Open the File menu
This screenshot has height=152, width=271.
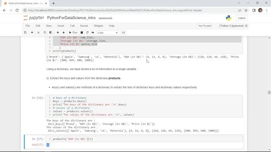[28, 26]
